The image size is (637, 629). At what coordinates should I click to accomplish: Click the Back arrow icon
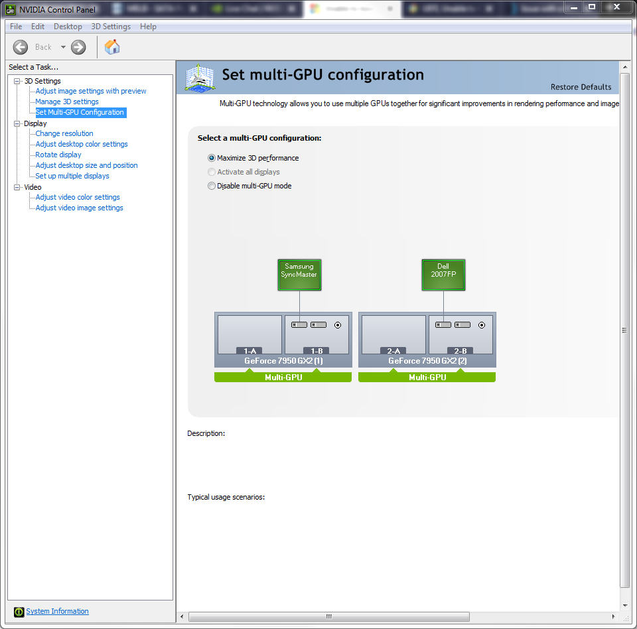coord(21,47)
